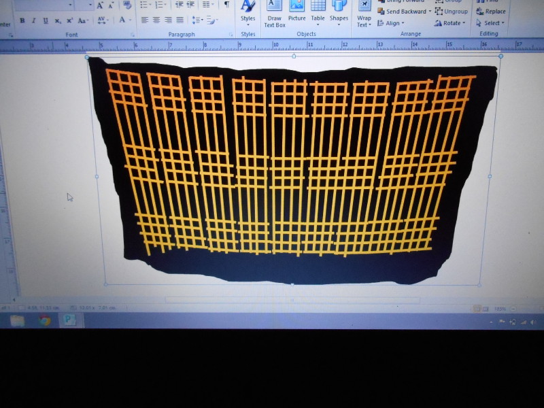Select the grid picture on the page

point(292,170)
